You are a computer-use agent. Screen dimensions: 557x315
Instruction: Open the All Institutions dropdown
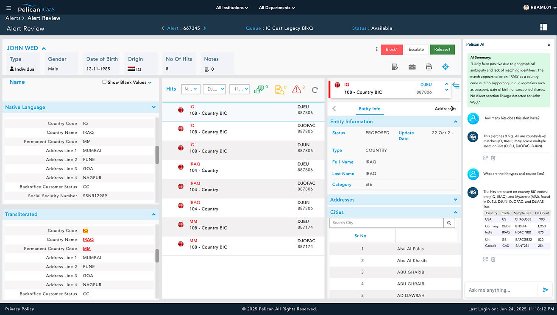232,8
